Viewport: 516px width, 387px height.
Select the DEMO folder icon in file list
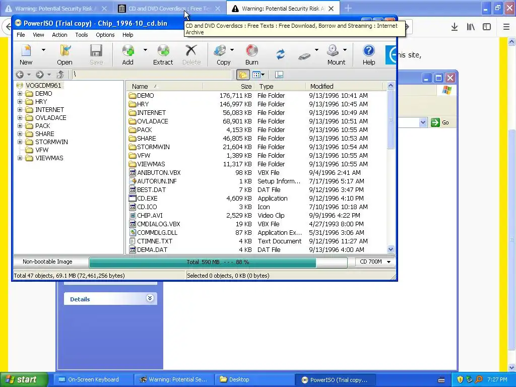coord(133,95)
